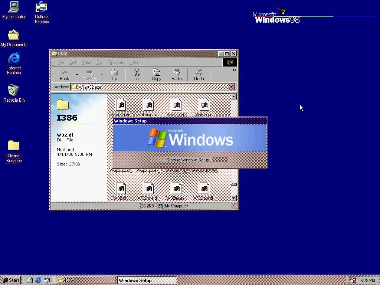
Task: Launch Internet Explorer from quick launch
Action: pyautogui.click(x=38, y=281)
